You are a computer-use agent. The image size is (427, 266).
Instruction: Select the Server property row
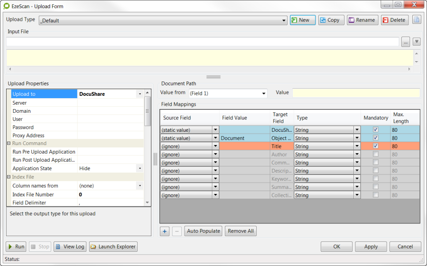tap(44, 103)
